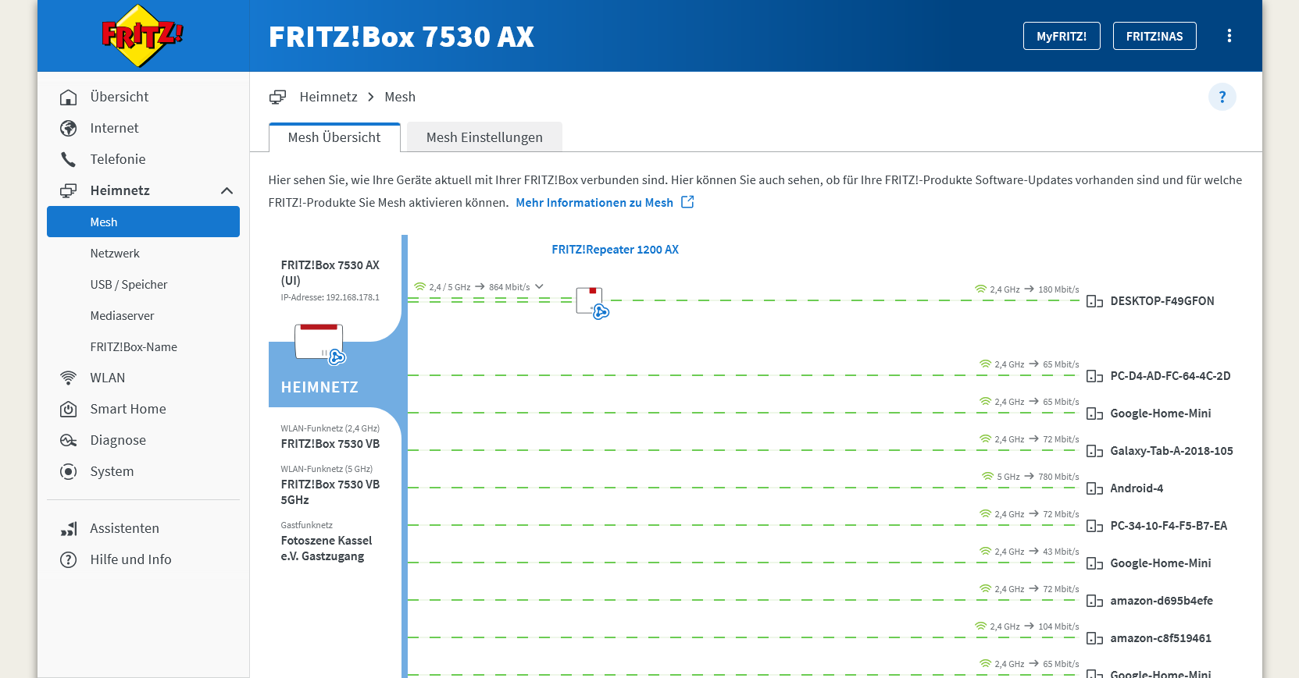Click the Fotoszene Kassel e.V. Gastzugang name
Screen dimensions: 1299x678
pyautogui.click(x=327, y=548)
